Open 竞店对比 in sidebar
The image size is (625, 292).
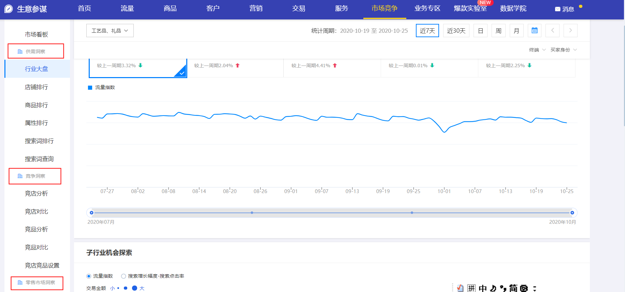pyautogui.click(x=37, y=211)
